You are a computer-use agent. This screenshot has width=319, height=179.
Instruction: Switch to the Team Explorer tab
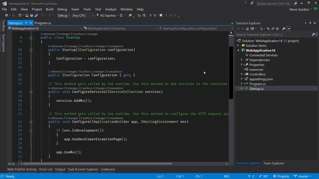274,163
